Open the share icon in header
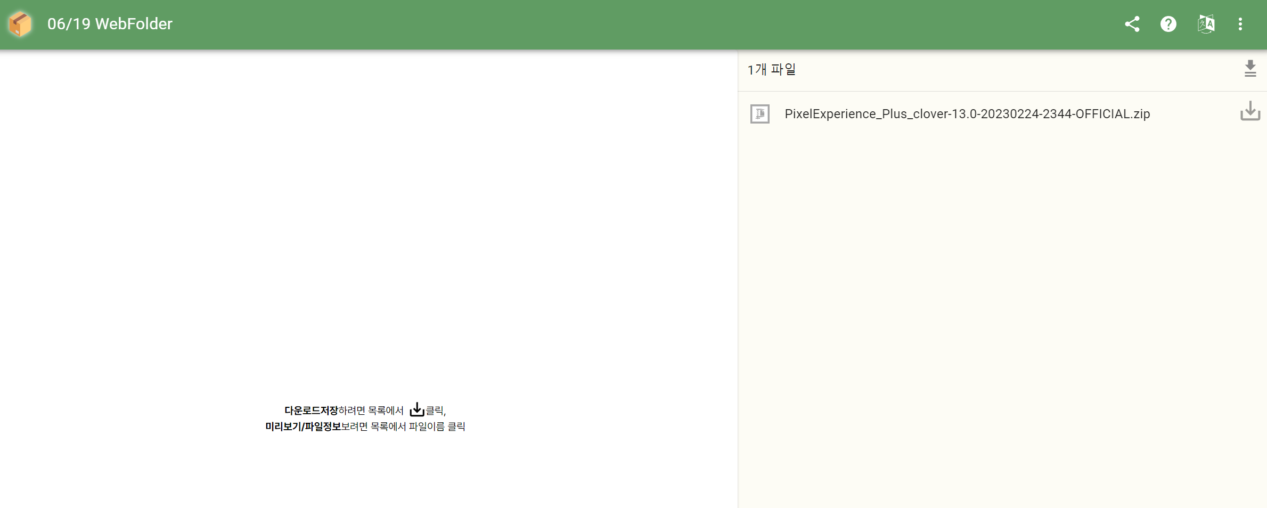1267x508 pixels. (x=1132, y=24)
